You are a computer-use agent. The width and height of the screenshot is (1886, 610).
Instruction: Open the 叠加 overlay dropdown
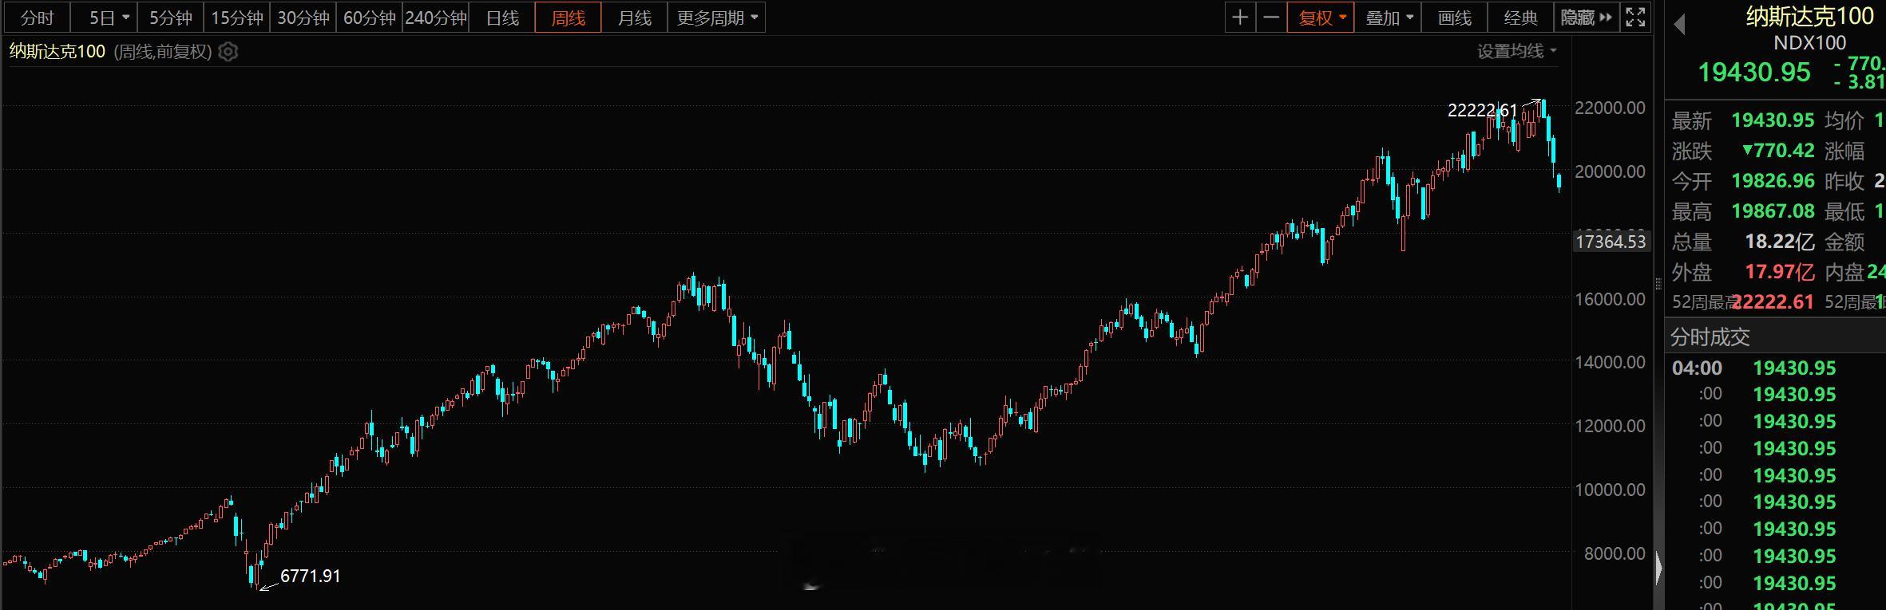pos(1388,18)
